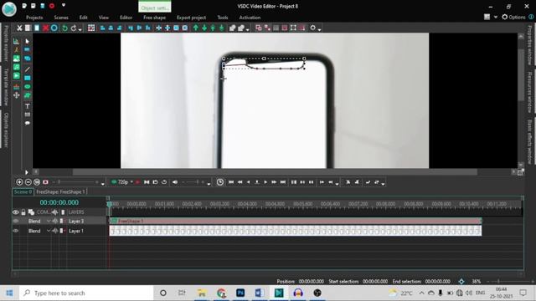Open the Export project menu
Viewport: 536px width, 301px height.
[x=191, y=18]
